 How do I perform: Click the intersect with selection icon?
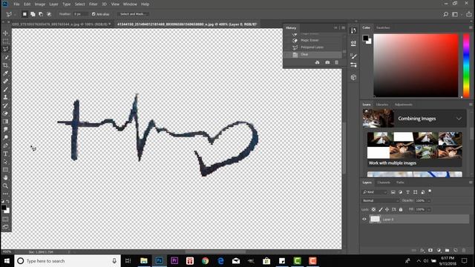(x=49, y=14)
